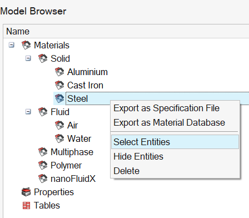Click the red Tables grid icon
The width and height of the screenshot is (249, 218).
point(26,205)
